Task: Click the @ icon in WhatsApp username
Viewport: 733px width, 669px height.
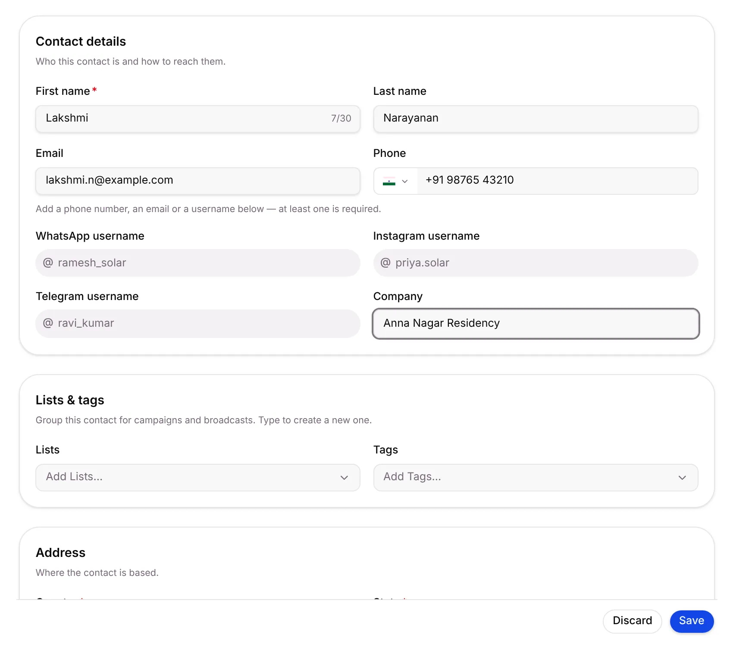Action: click(48, 263)
